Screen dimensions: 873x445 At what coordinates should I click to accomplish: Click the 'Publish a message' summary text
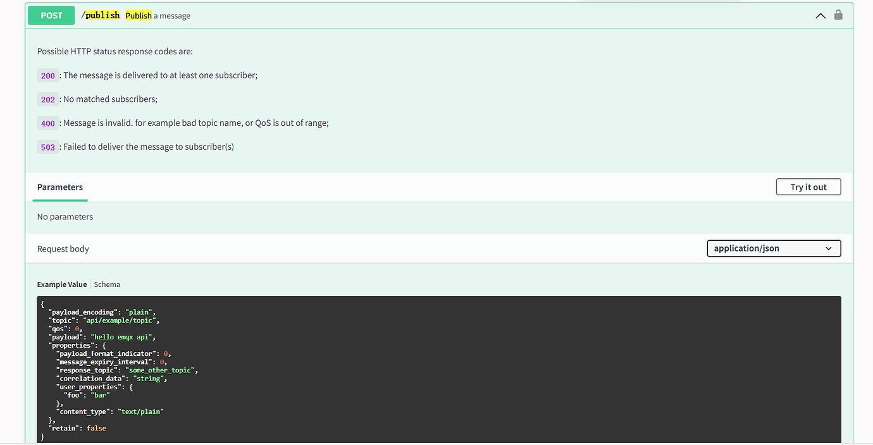[158, 16]
